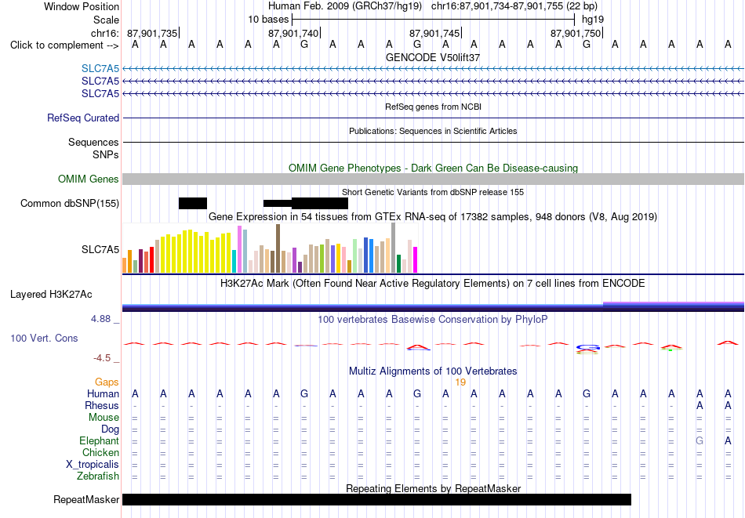Screen dimensions: 745x518
Task: Click the Human alignment row label
Action: 103,393
